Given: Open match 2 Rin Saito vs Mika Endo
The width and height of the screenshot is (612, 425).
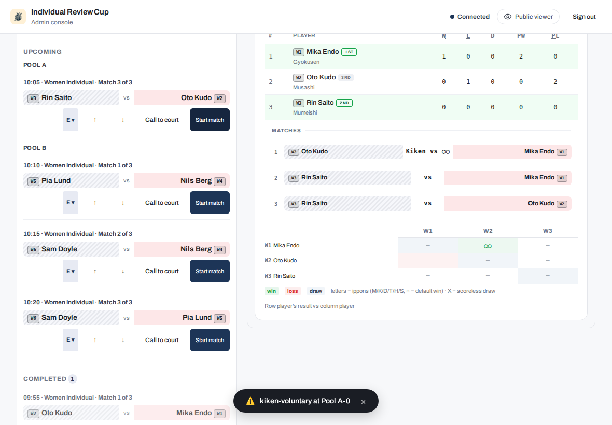Looking at the screenshot, I should (x=422, y=177).
